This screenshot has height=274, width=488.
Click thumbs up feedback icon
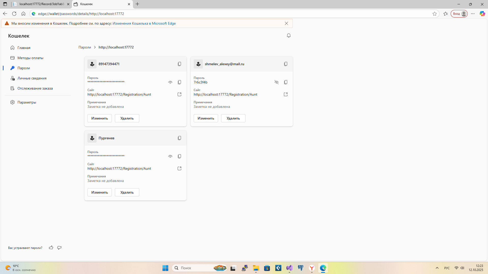51,248
